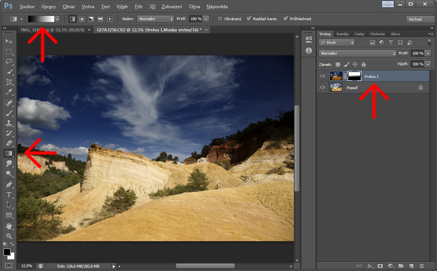Switch to the Kanály tab
The width and height of the screenshot is (437, 271).
(342, 34)
